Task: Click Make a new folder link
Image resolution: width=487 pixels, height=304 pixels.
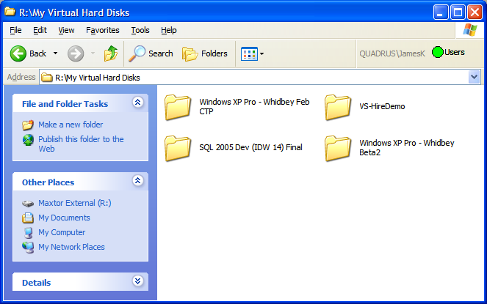Action: click(x=71, y=125)
